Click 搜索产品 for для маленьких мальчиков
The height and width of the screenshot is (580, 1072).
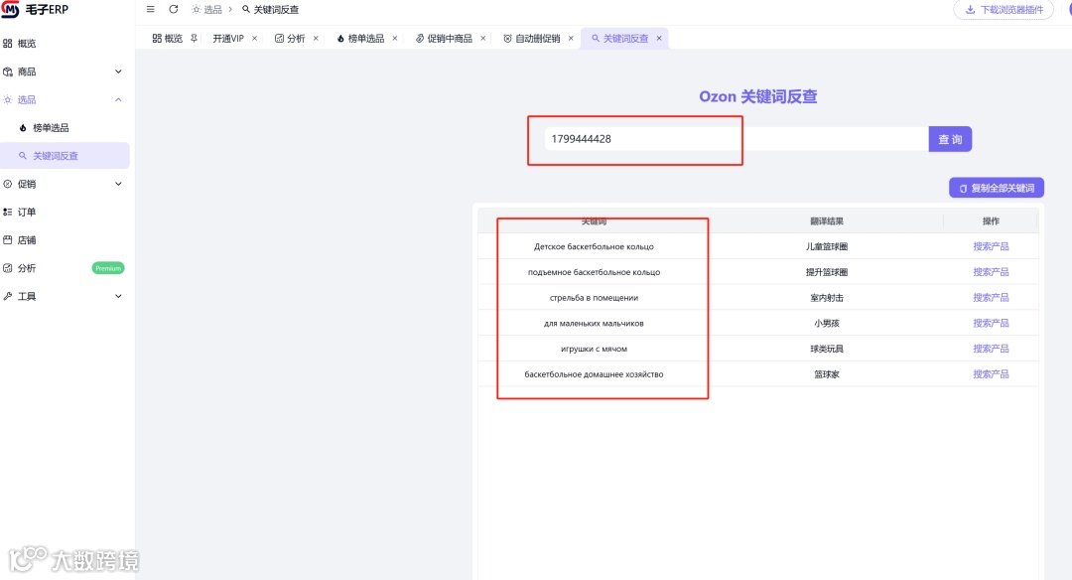[x=991, y=323]
